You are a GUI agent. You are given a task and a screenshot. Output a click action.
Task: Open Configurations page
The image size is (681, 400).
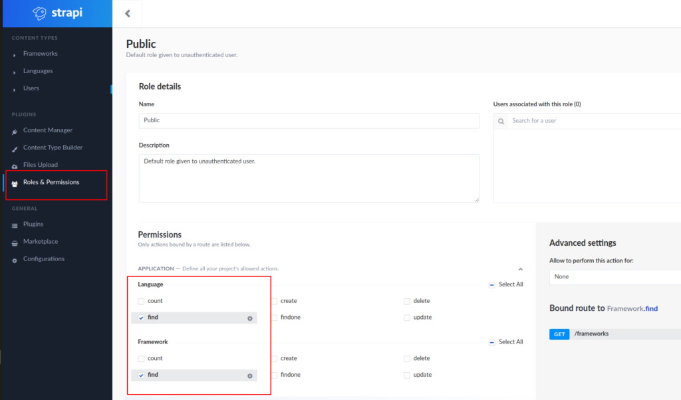pyautogui.click(x=43, y=259)
